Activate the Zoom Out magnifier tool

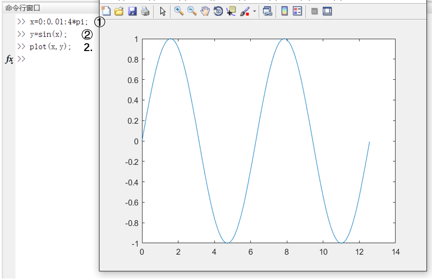point(192,11)
